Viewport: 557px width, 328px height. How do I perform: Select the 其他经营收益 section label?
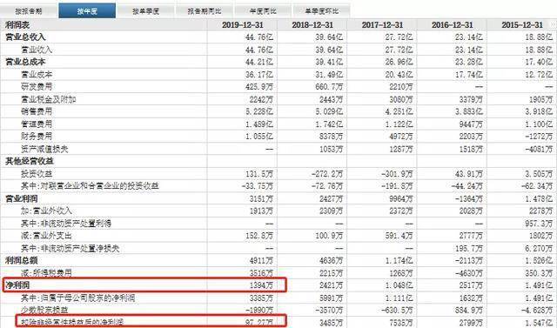[29, 161]
